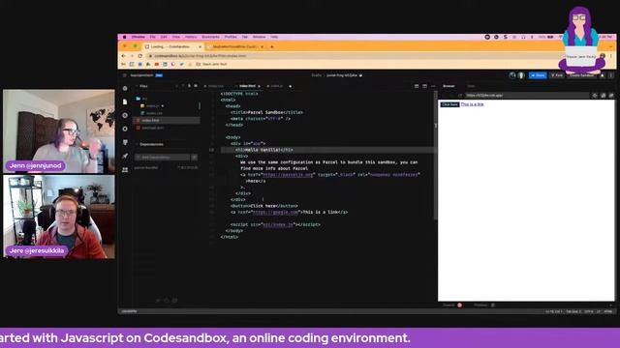The image size is (620, 348).
Task: Open the editor more-options ellipsis
Action: click(x=433, y=86)
